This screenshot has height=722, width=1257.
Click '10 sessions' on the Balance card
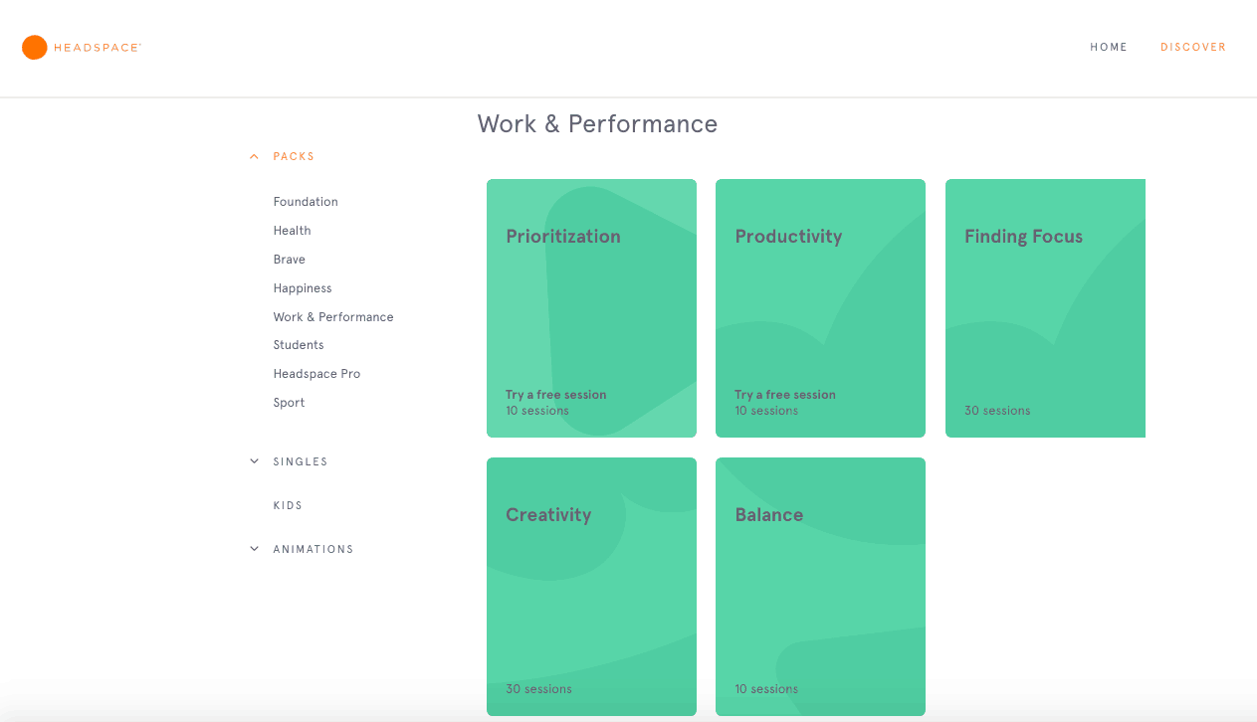click(x=766, y=689)
